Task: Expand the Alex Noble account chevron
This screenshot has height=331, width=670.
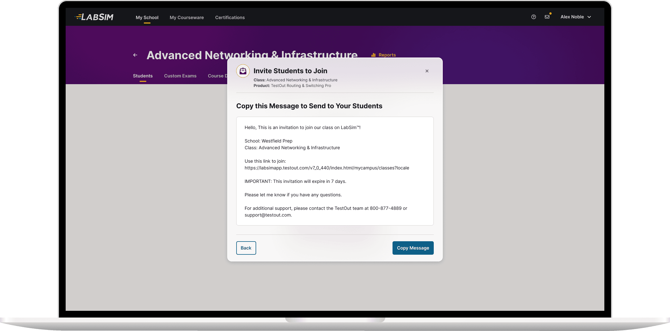Action: (x=589, y=17)
